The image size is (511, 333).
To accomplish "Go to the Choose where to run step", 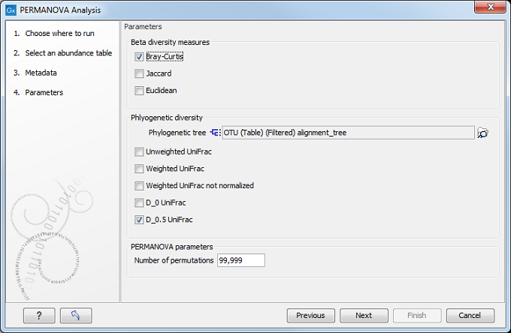I will [x=57, y=34].
